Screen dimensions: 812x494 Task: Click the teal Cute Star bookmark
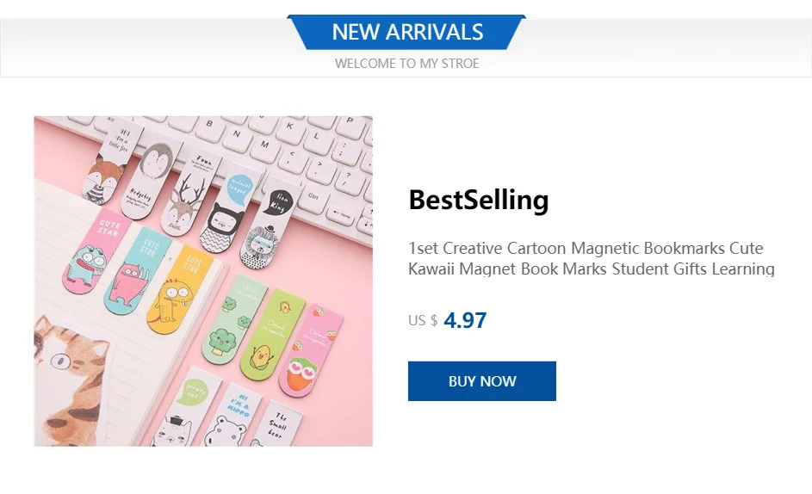tap(137, 270)
